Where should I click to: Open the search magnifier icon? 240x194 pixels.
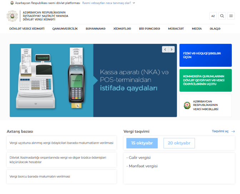coord(222,16)
